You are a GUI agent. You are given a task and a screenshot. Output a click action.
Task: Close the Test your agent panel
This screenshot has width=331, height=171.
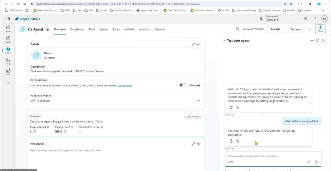323,40
